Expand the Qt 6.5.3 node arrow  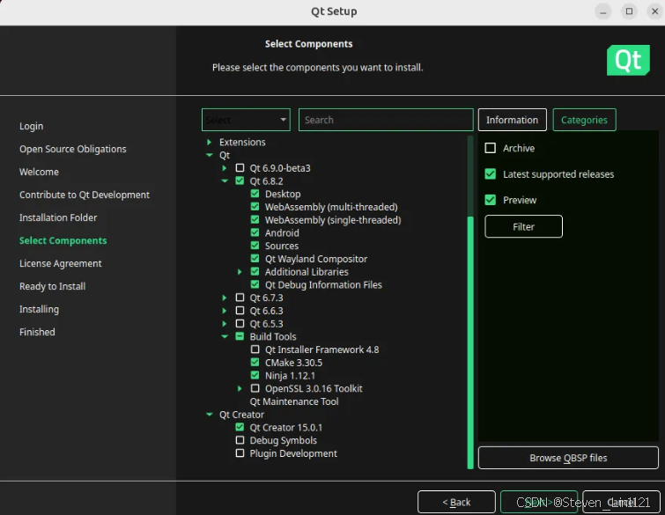pyautogui.click(x=225, y=324)
